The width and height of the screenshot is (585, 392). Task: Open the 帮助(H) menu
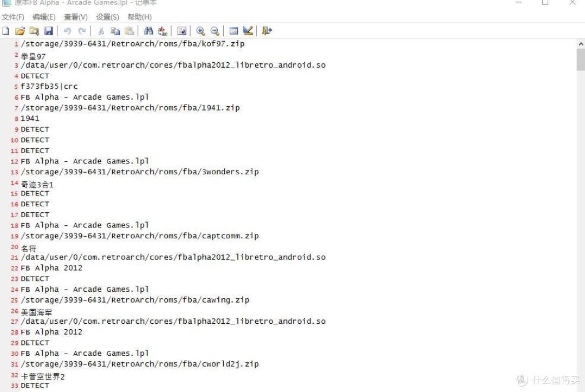pyautogui.click(x=140, y=17)
